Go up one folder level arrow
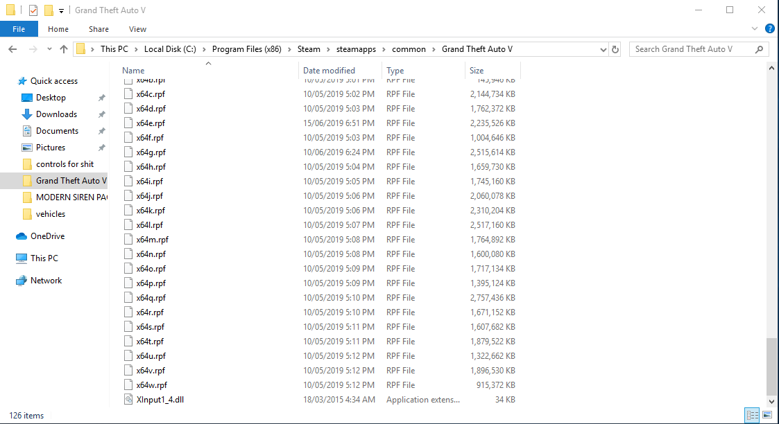 (x=64, y=49)
